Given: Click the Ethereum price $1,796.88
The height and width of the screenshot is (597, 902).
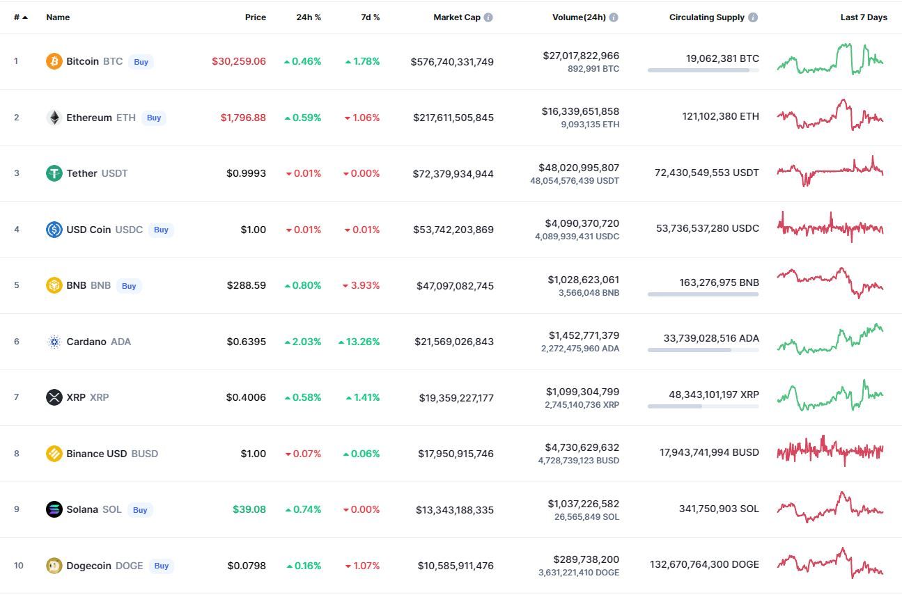Looking at the screenshot, I should tap(243, 118).
